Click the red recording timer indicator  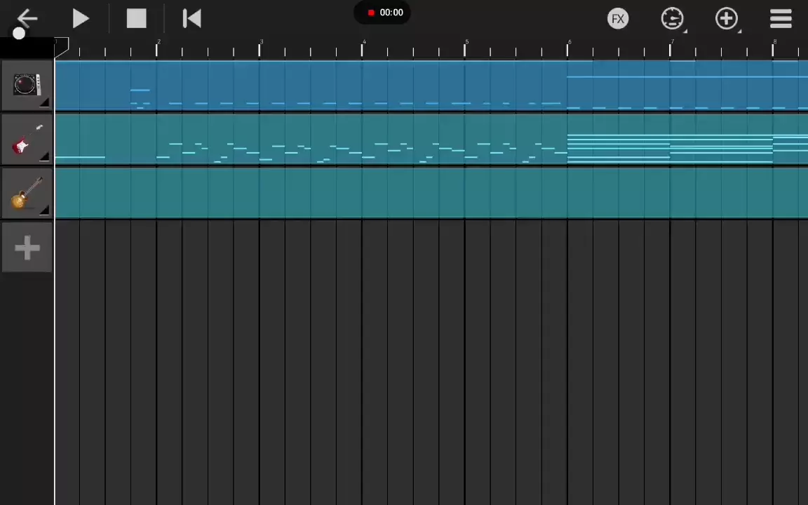tap(384, 13)
